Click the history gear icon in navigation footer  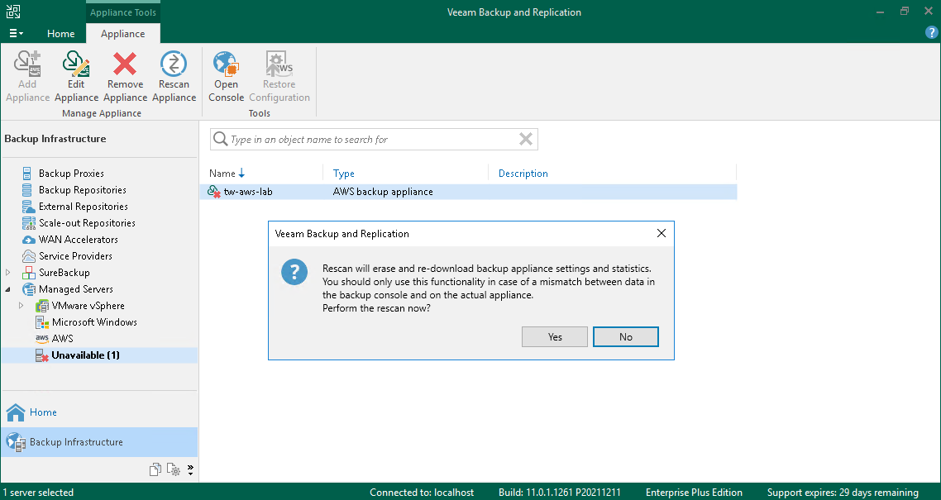click(x=174, y=469)
